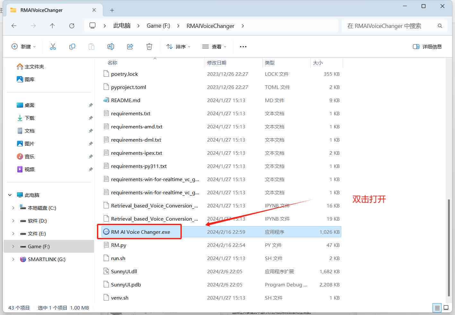The height and width of the screenshot is (315, 455).
Task: Select the SunnyUI.dll file icon
Action: (x=106, y=271)
